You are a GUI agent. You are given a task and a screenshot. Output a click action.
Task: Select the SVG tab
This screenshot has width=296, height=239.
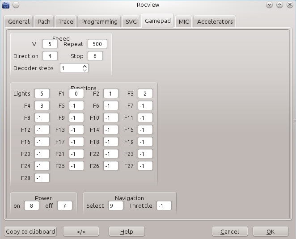131,21
